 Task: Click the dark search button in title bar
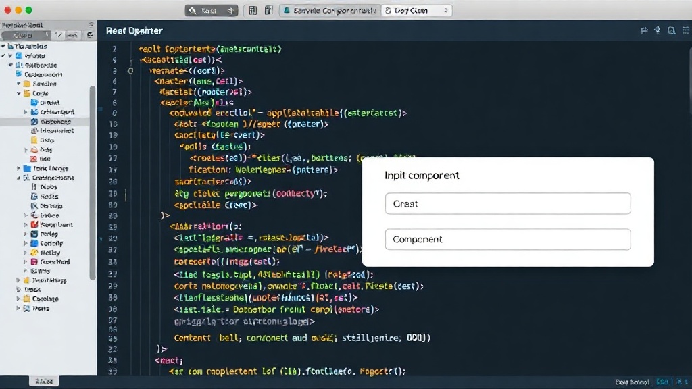click(x=211, y=11)
